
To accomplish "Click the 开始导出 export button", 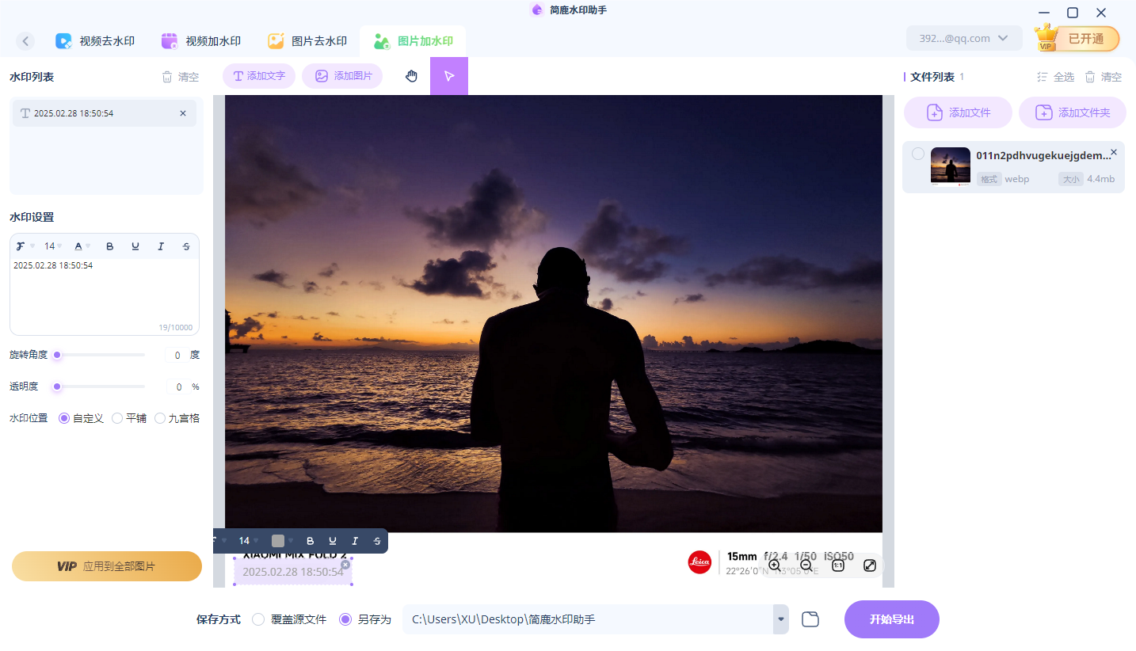I will [891, 619].
